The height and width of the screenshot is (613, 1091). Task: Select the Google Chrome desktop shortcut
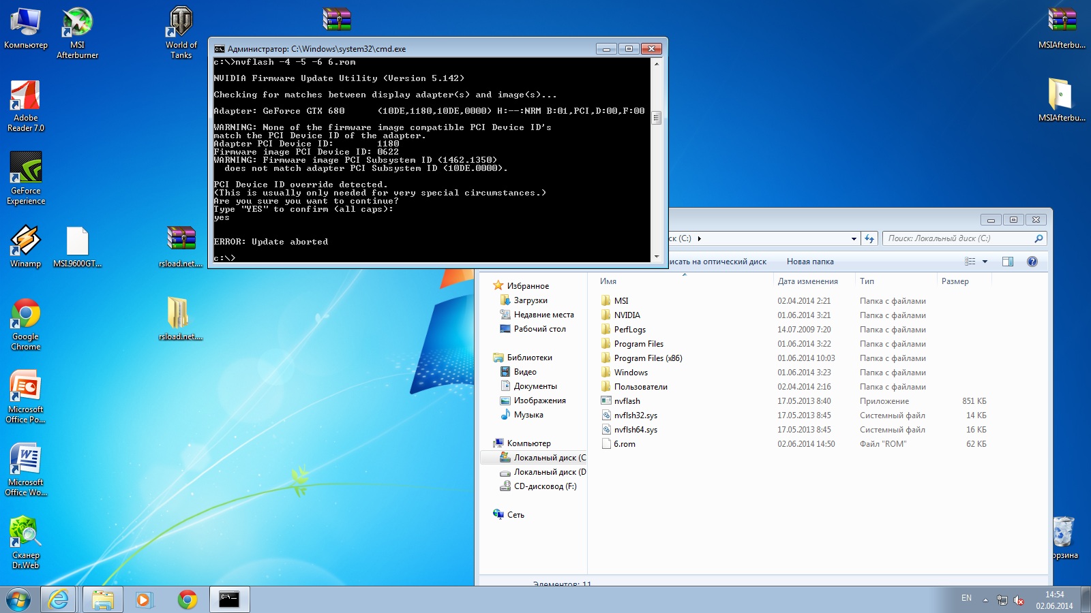click(x=26, y=324)
